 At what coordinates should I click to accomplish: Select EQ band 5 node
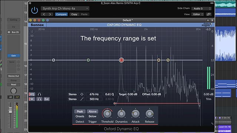pyautogui.click(x=168, y=60)
